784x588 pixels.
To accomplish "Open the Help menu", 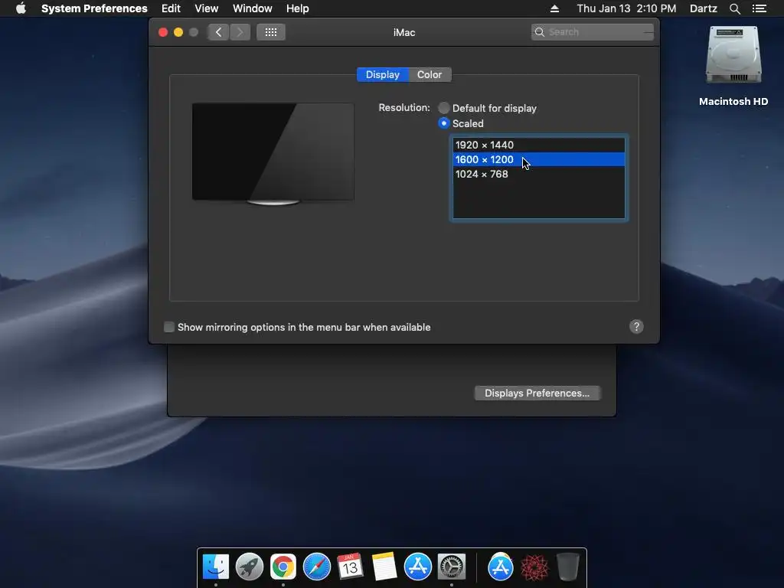I will (x=298, y=8).
